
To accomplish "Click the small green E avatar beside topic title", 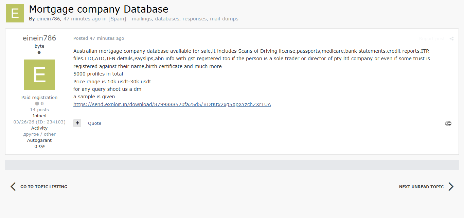I will click(x=15, y=13).
